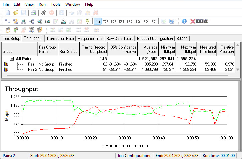Open the View menu
Image resolution: width=242 pixels, height=159 pixels.
click(x=29, y=4)
